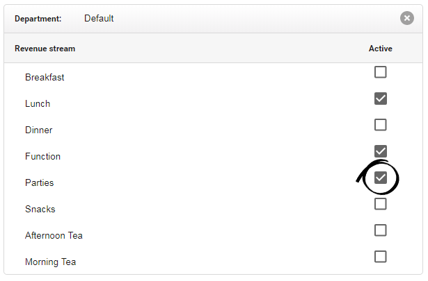
Task: Activate the Afternoon Tea checkbox
Action: (380, 230)
